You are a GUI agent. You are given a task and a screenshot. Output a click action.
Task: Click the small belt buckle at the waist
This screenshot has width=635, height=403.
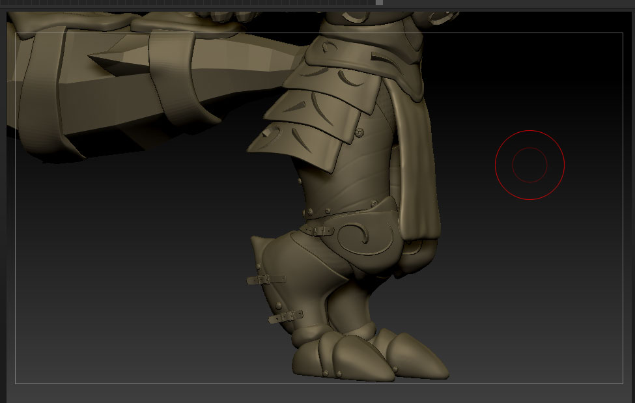319,231
